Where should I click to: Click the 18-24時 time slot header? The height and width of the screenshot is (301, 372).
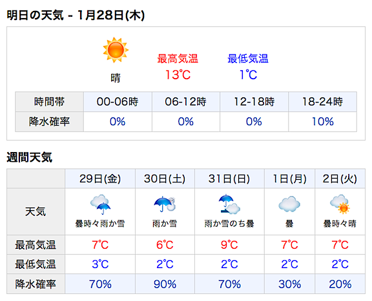(x=322, y=102)
